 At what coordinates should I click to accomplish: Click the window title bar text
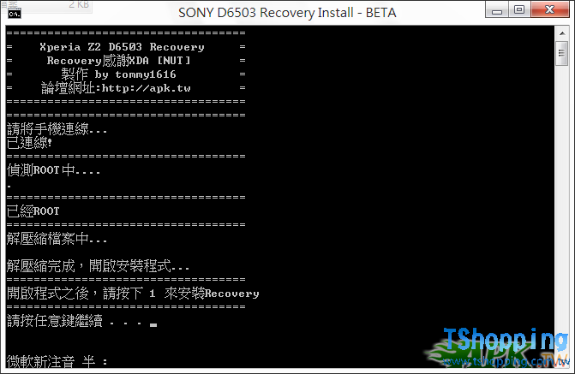(287, 13)
